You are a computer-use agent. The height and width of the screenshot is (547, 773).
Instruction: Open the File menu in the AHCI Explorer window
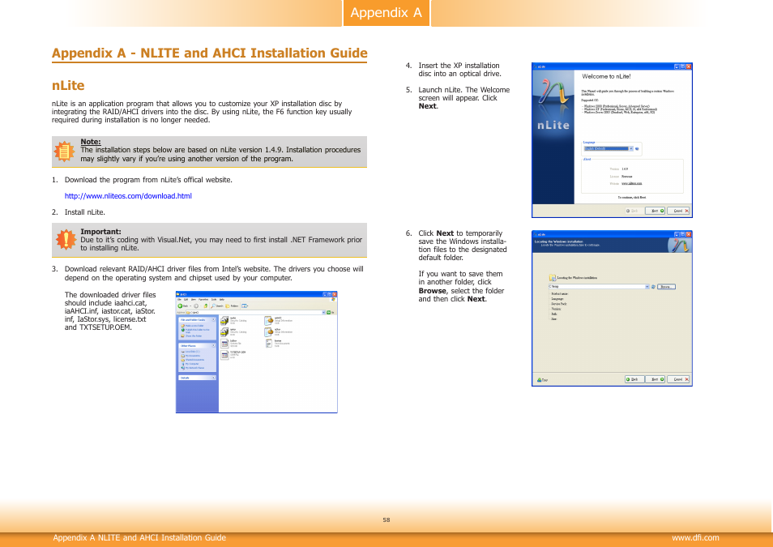pos(179,299)
